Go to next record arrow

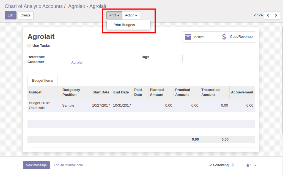click(x=276, y=15)
